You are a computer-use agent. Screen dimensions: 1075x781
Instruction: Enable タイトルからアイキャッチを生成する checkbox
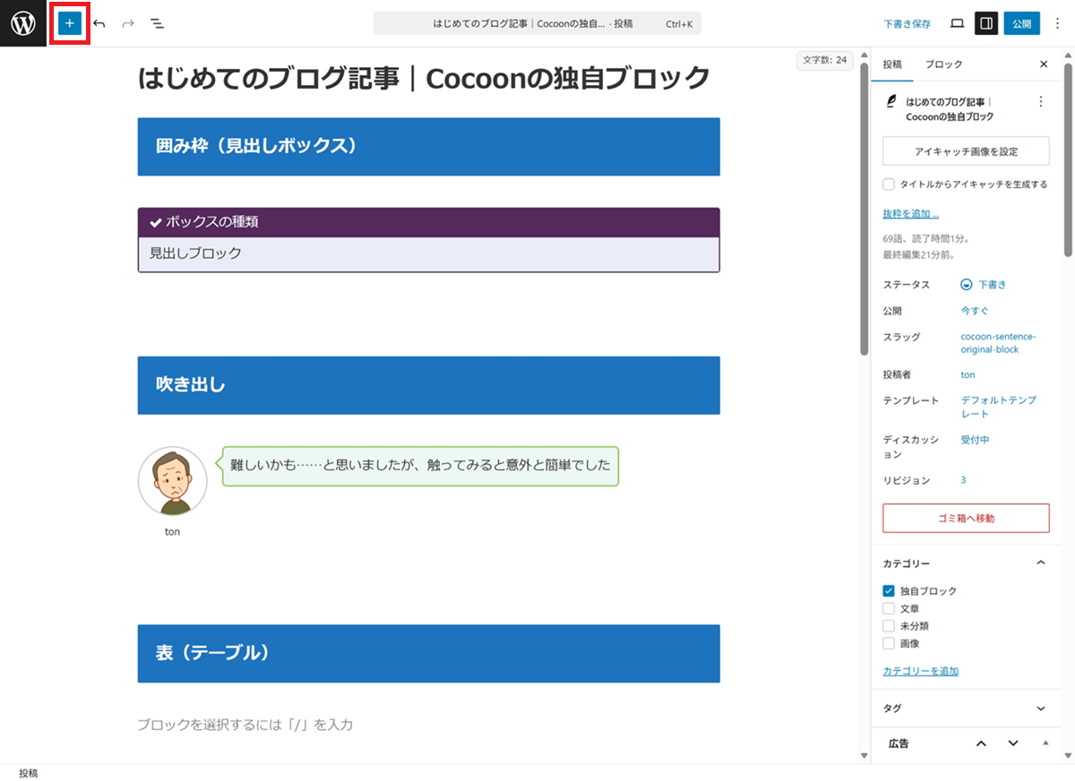(889, 185)
